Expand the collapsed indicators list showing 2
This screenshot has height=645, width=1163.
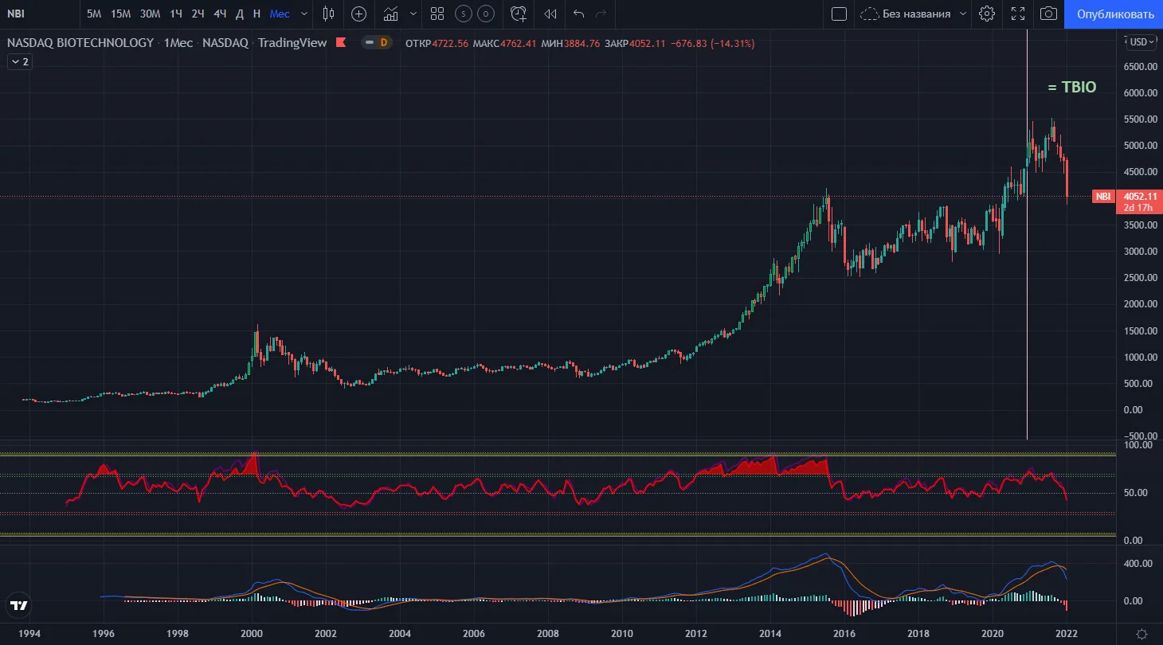[x=20, y=61]
